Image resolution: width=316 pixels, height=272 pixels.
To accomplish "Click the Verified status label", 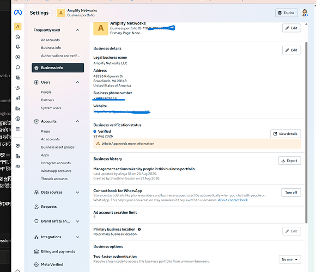I will pyautogui.click(x=104, y=131).
